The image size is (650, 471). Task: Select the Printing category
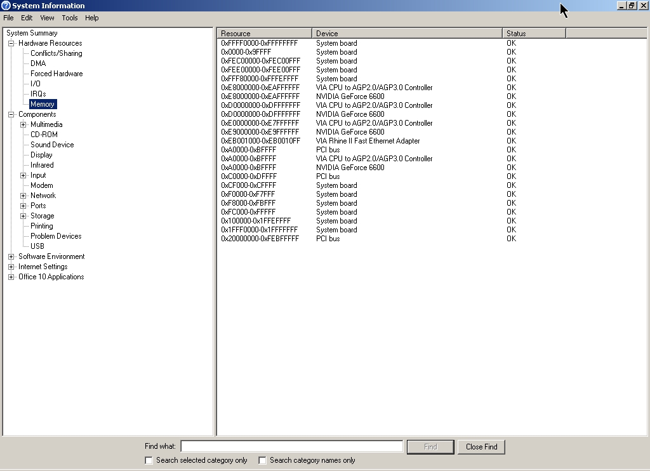(x=42, y=226)
